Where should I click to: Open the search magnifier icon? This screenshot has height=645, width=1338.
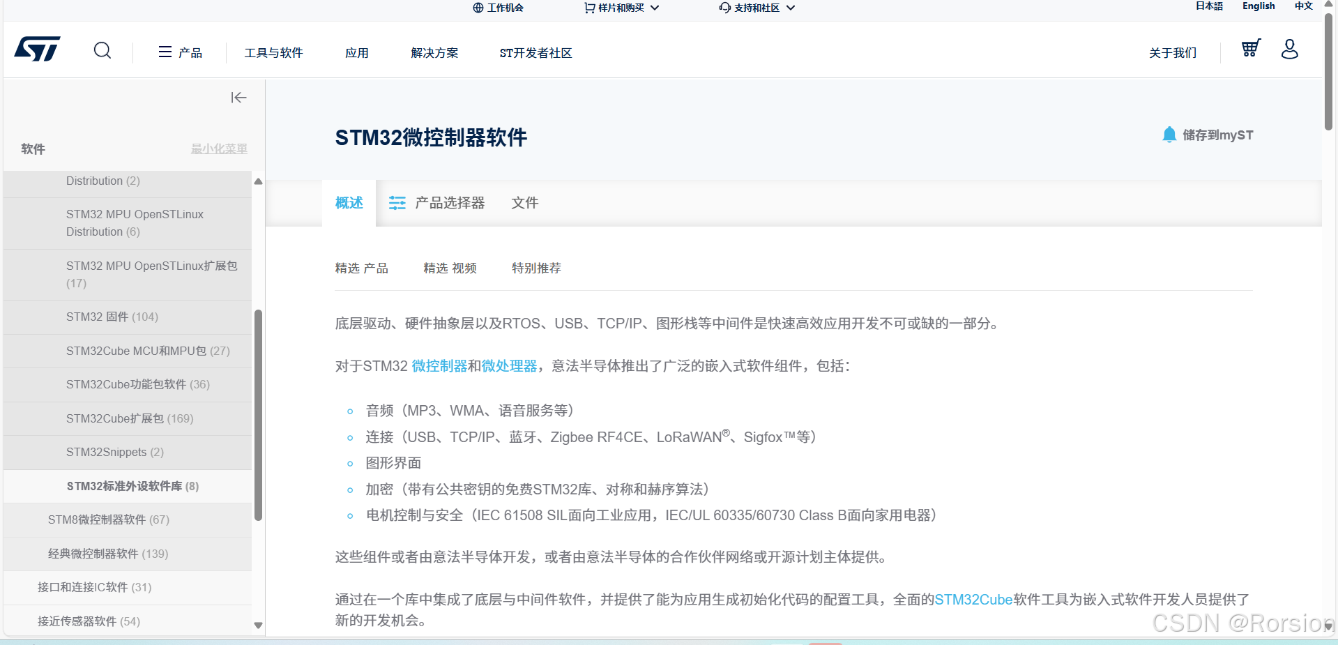pyautogui.click(x=102, y=51)
